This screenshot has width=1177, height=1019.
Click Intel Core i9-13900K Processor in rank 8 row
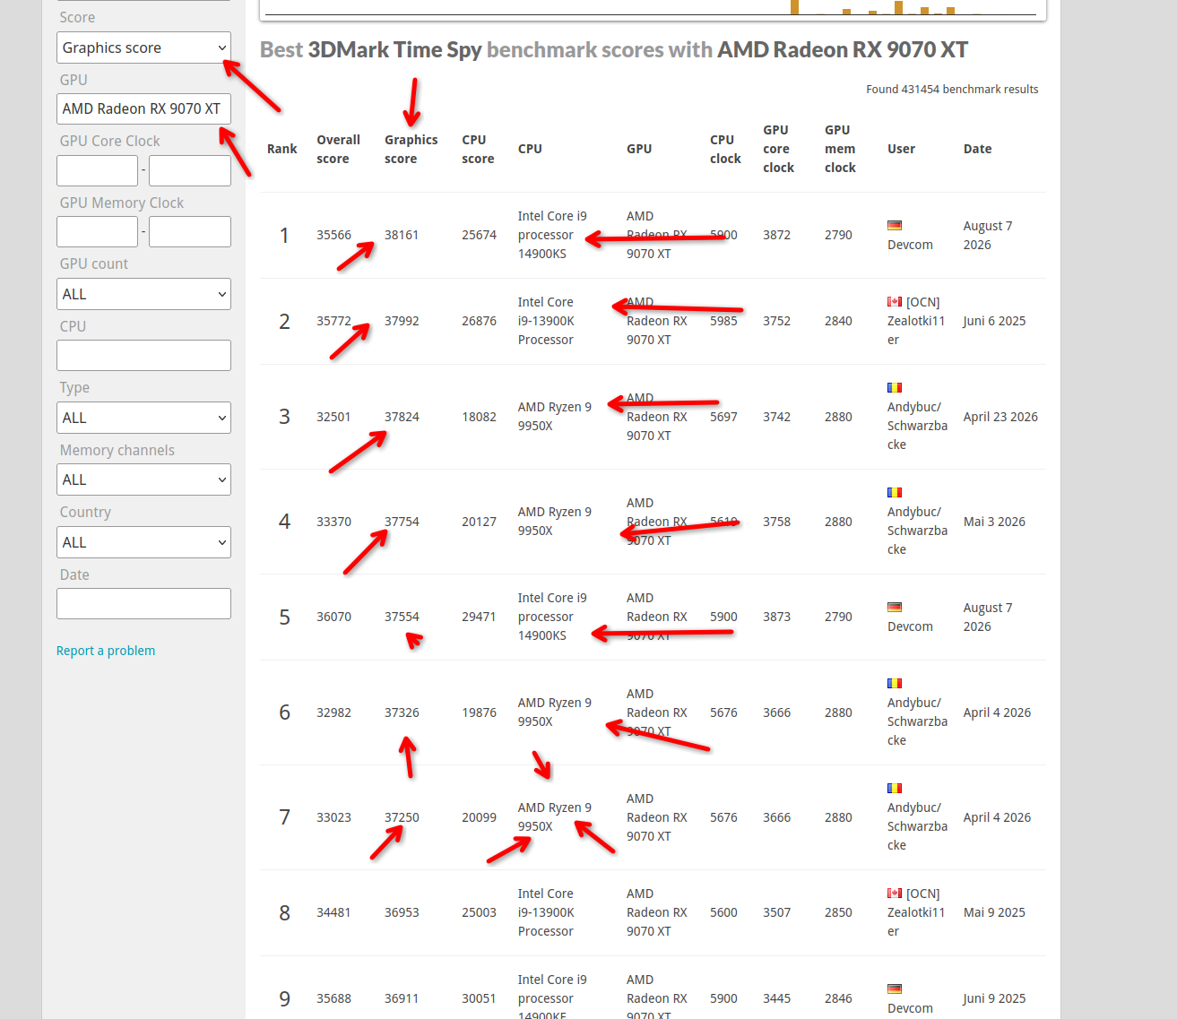point(546,912)
